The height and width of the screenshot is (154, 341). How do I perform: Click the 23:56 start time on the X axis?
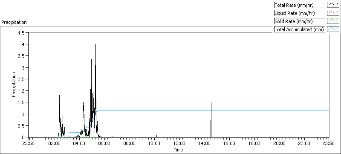[x=29, y=143]
